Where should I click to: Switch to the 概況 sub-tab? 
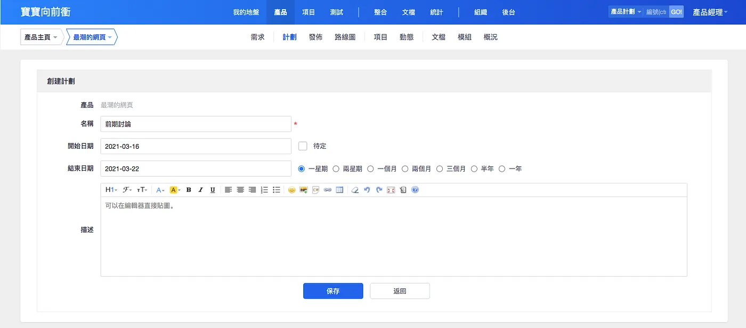[x=490, y=37]
